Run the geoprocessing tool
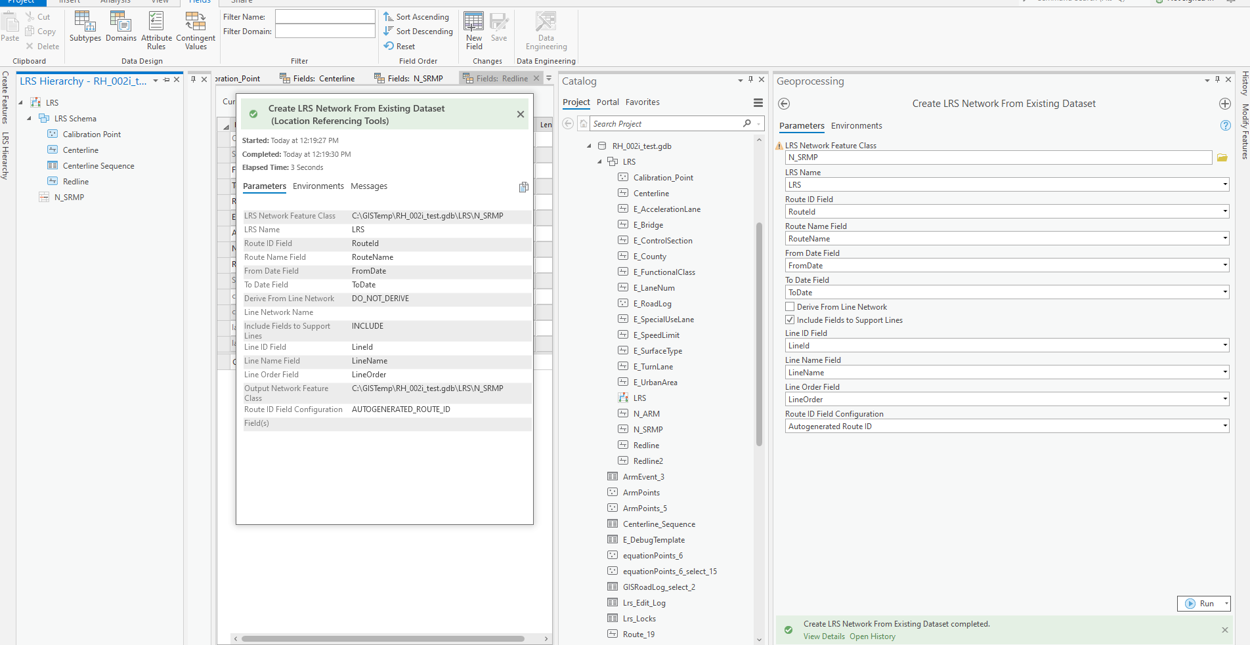1250x645 pixels. tap(1199, 604)
